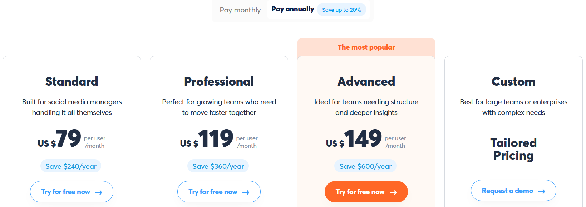Screen dimensions: 586x207
Task: Click the Save $600/year badge
Action: pos(365,166)
